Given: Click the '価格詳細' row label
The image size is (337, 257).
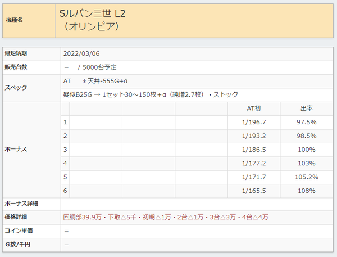Looking at the screenshot, I should pyautogui.click(x=16, y=217).
